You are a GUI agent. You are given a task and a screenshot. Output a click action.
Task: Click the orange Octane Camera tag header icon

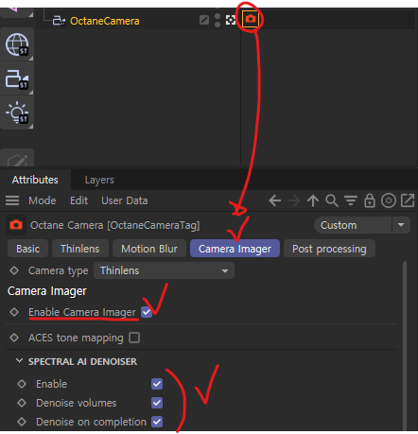[16, 225]
